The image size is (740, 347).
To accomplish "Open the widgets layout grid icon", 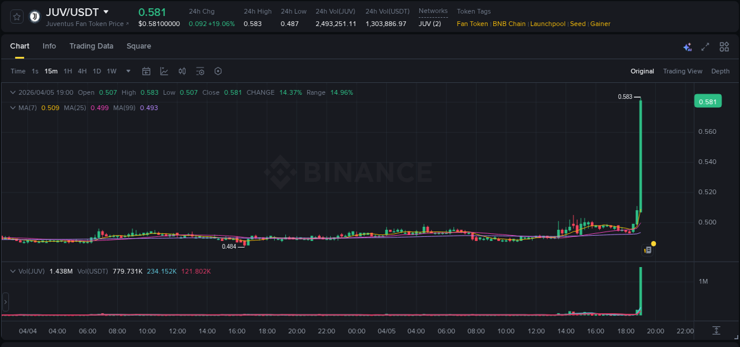I will [723, 46].
